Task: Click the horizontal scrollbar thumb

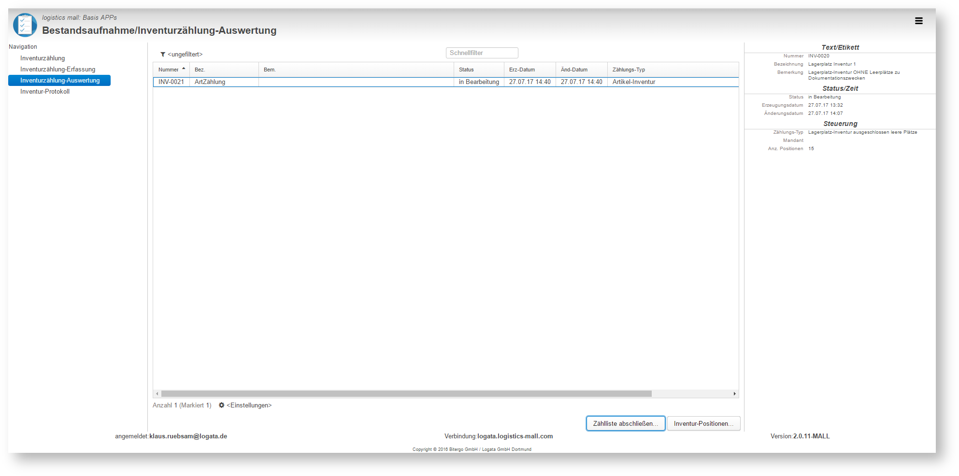Action: (x=406, y=393)
